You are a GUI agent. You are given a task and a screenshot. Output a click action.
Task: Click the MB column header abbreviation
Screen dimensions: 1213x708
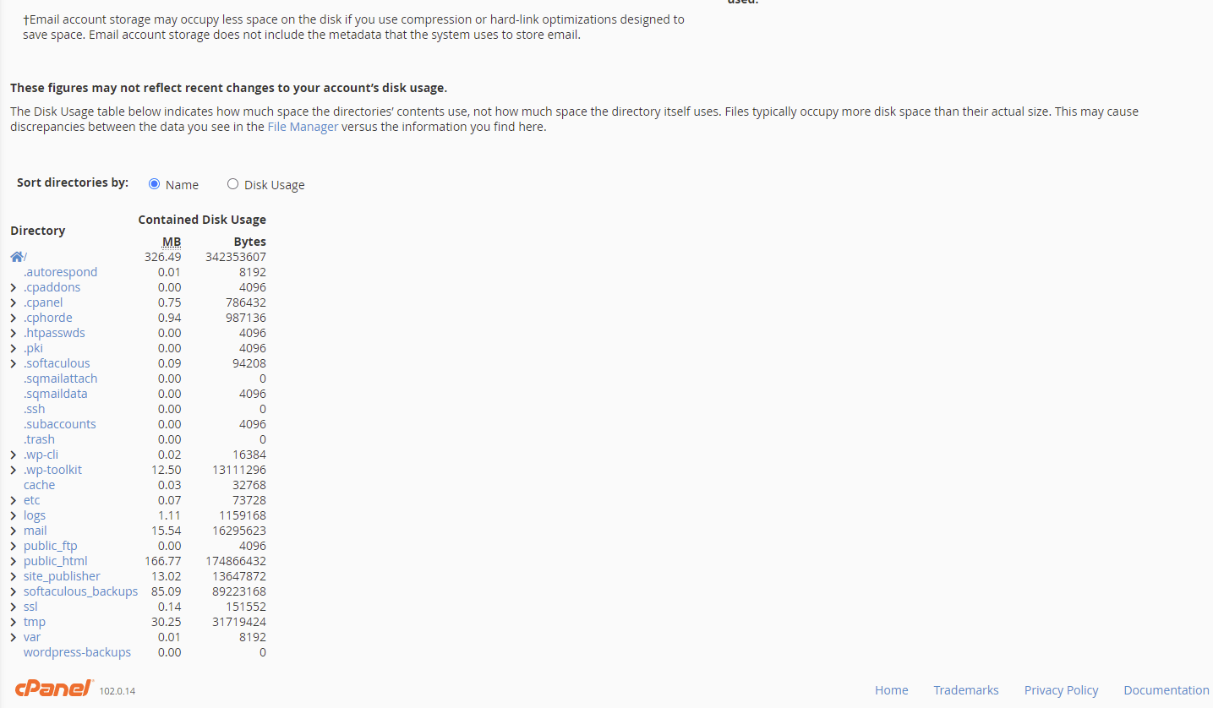pos(172,242)
